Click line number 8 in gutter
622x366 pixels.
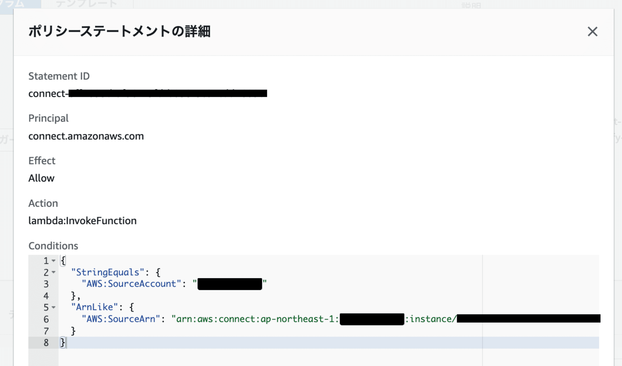(x=46, y=343)
